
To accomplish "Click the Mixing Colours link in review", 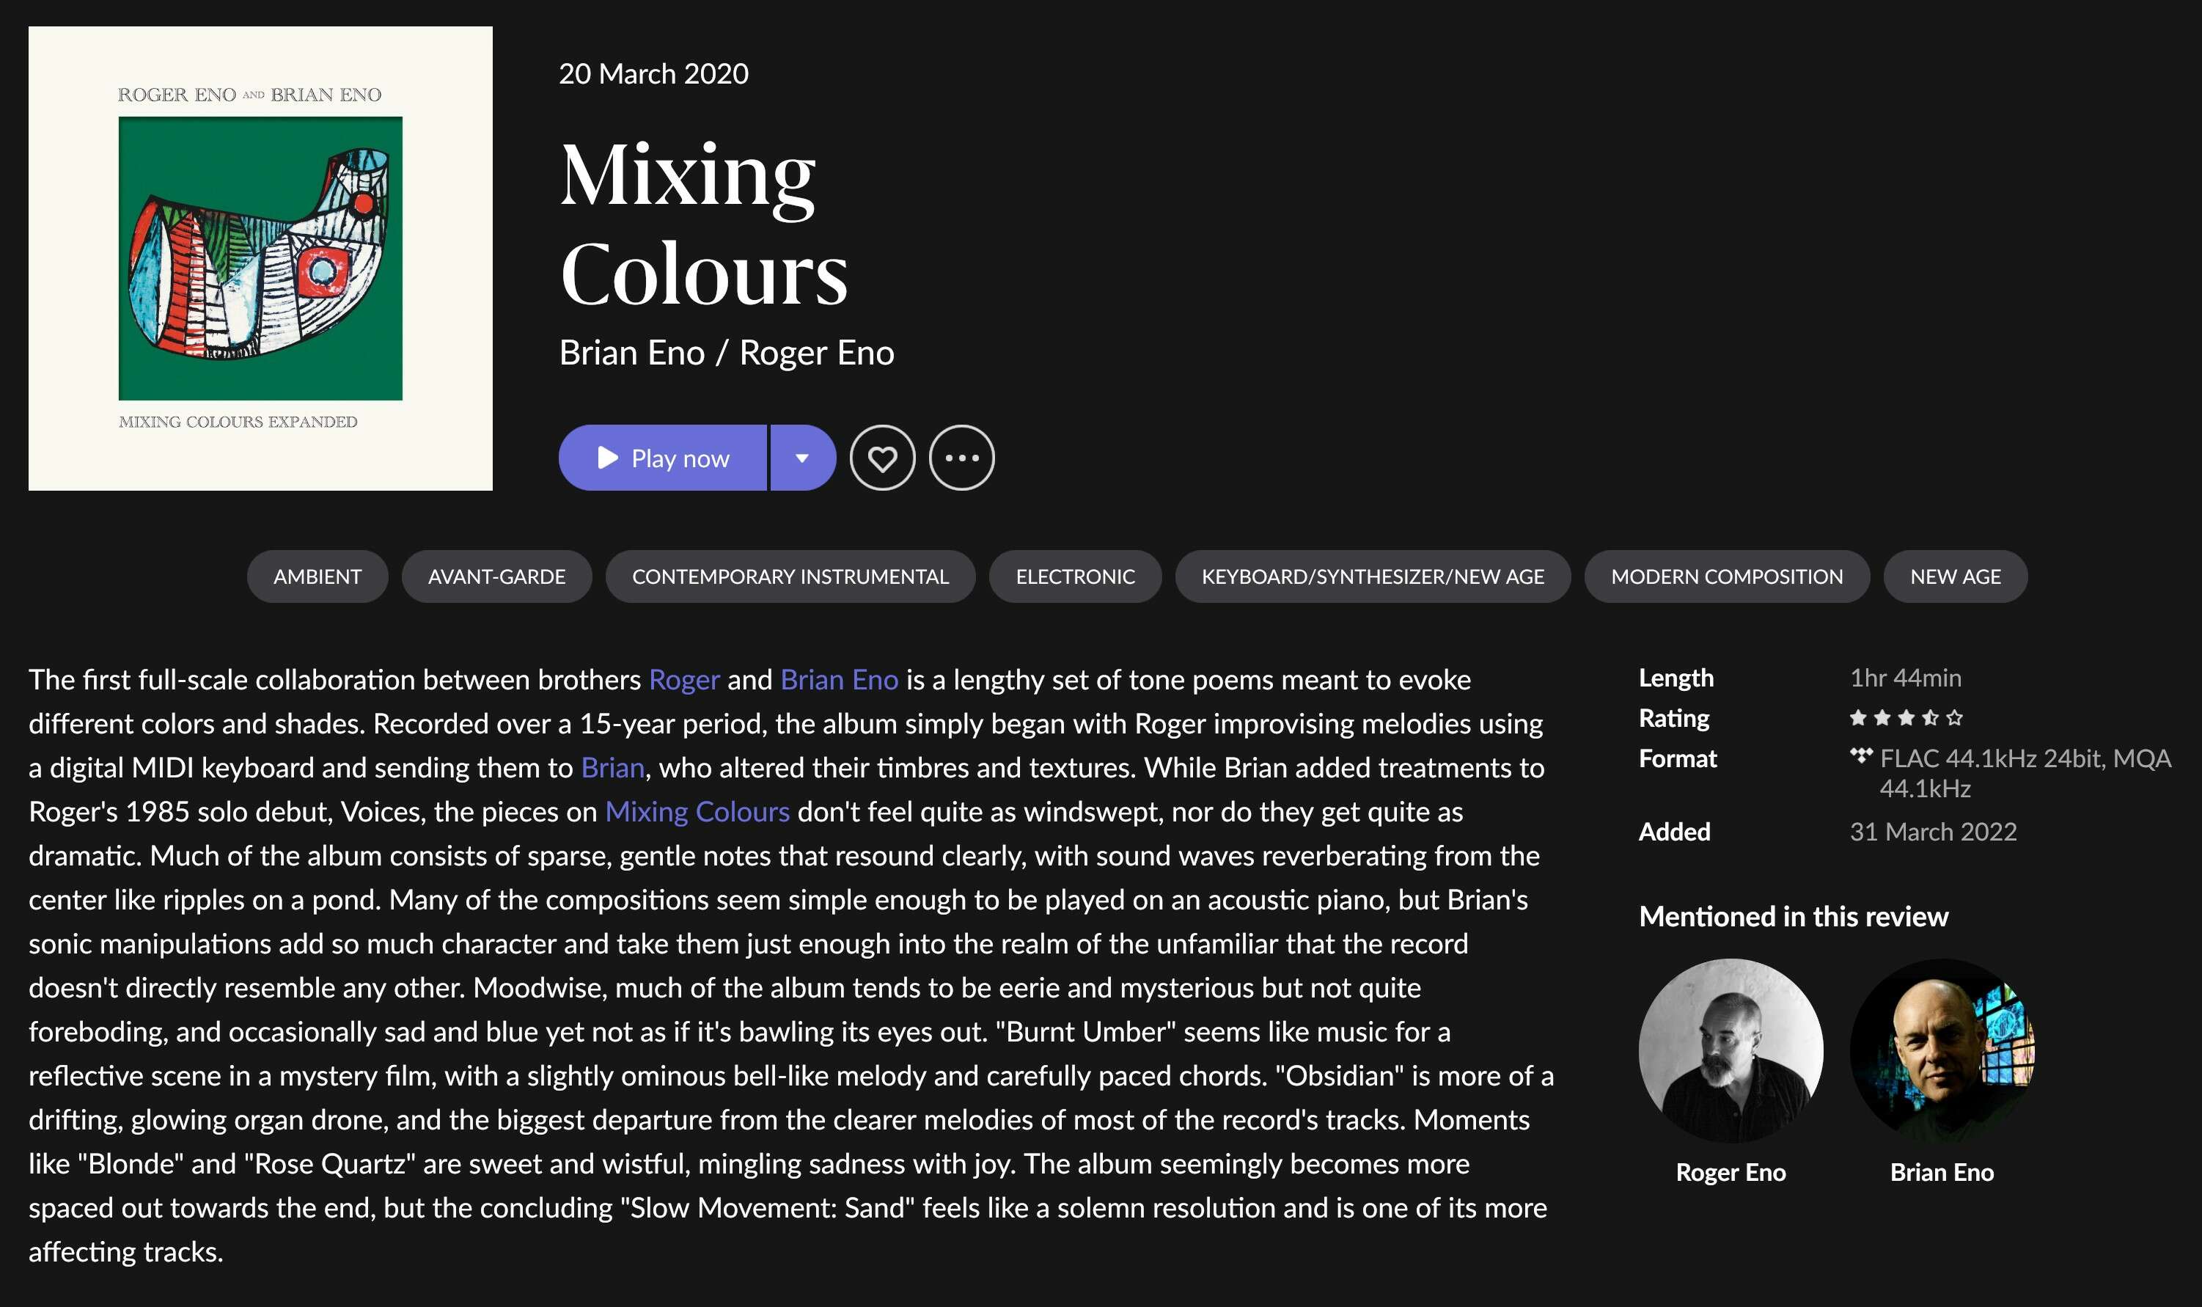I will pos(697,812).
